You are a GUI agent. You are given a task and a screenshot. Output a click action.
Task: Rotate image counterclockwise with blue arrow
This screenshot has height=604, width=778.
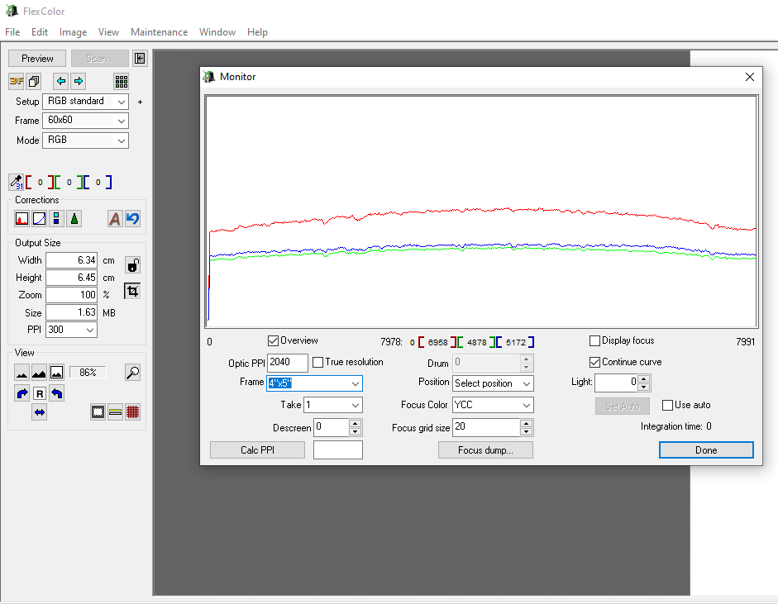pyautogui.click(x=56, y=394)
